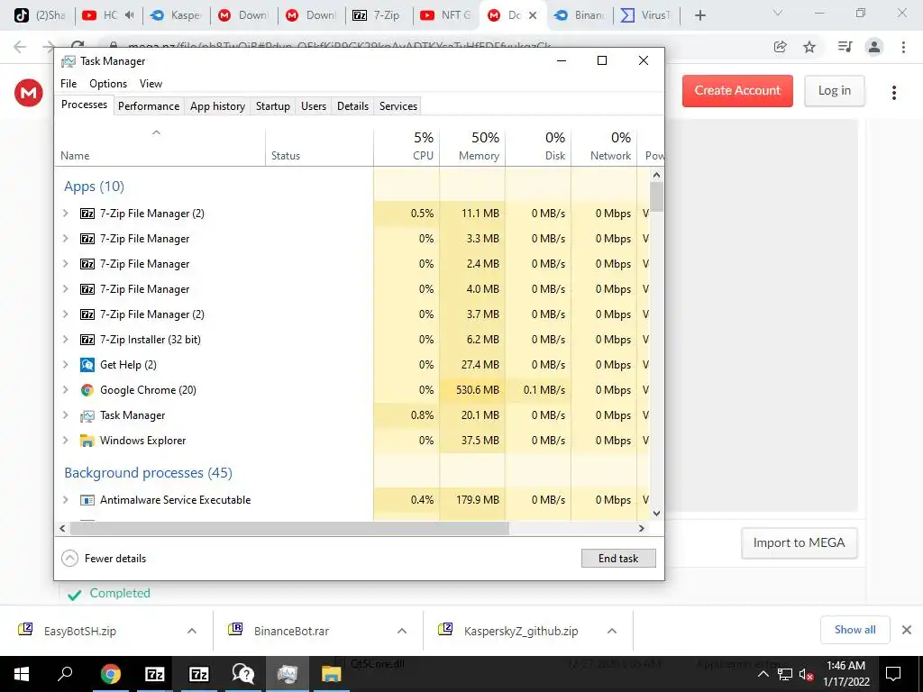Expand the Google Chrome (20) process group
923x692 pixels.
[66, 390]
